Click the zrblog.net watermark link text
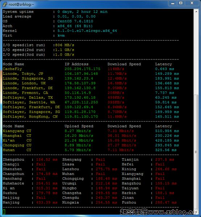201x217 pixels. [173, 212]
